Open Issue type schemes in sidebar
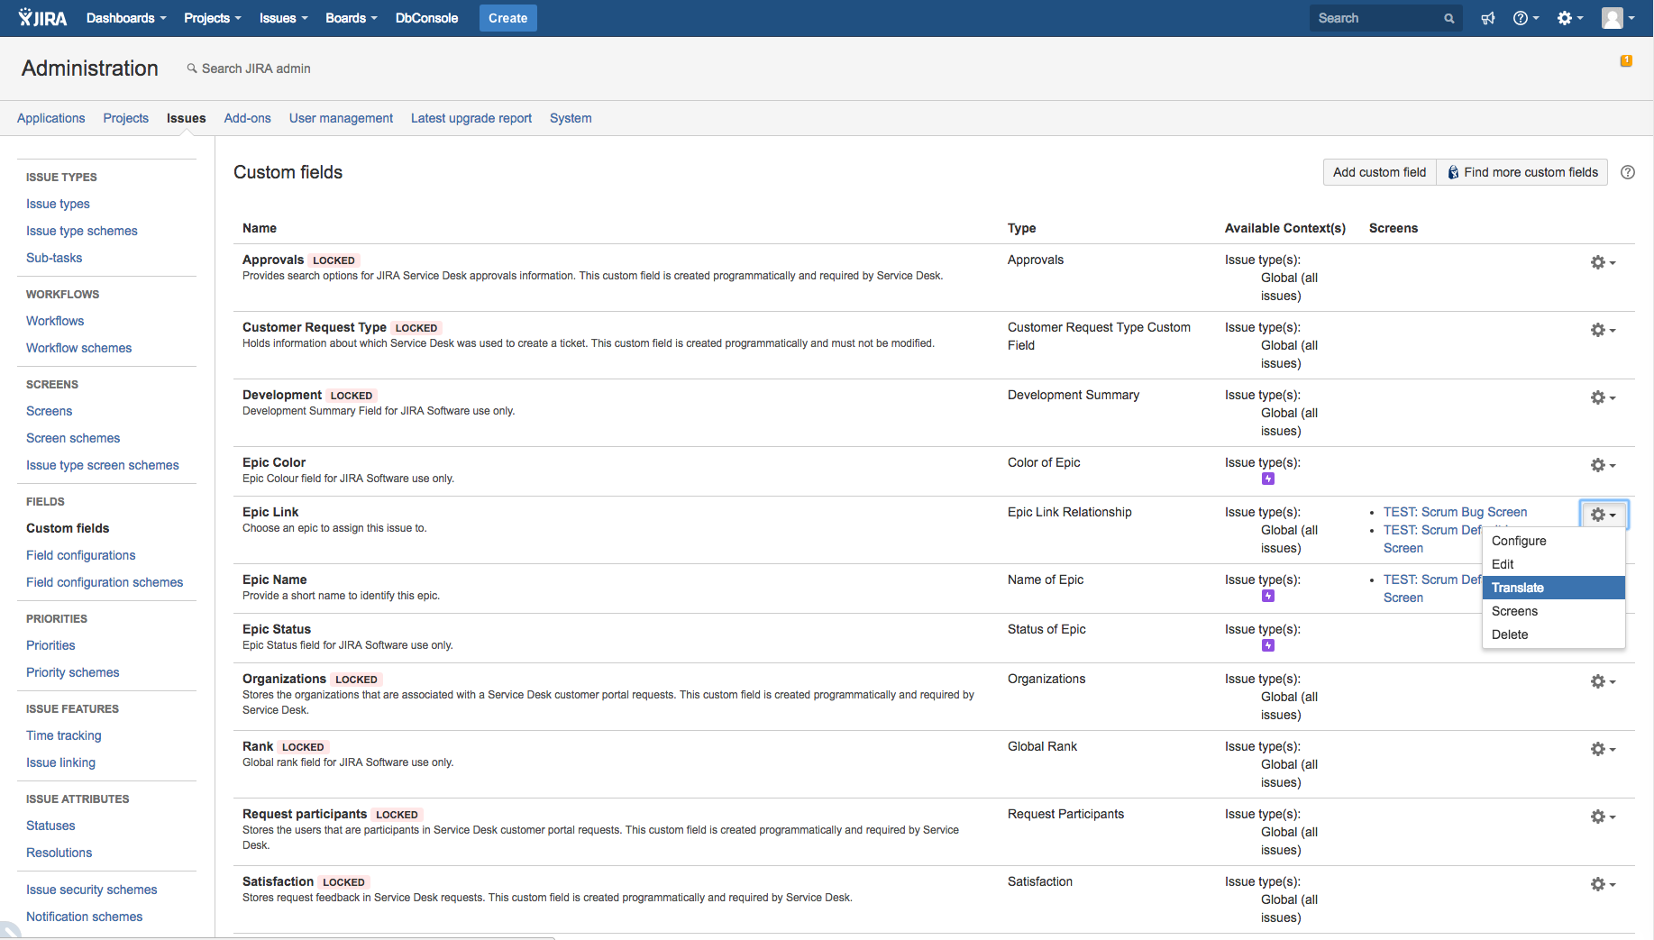Screen dimensions: 1654x940 pos(82,231)
